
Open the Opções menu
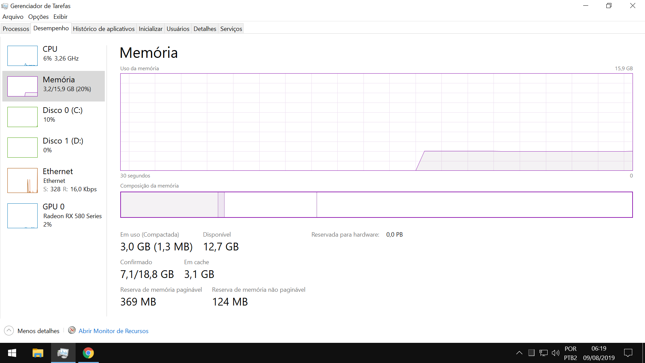(x=38, y=17)
